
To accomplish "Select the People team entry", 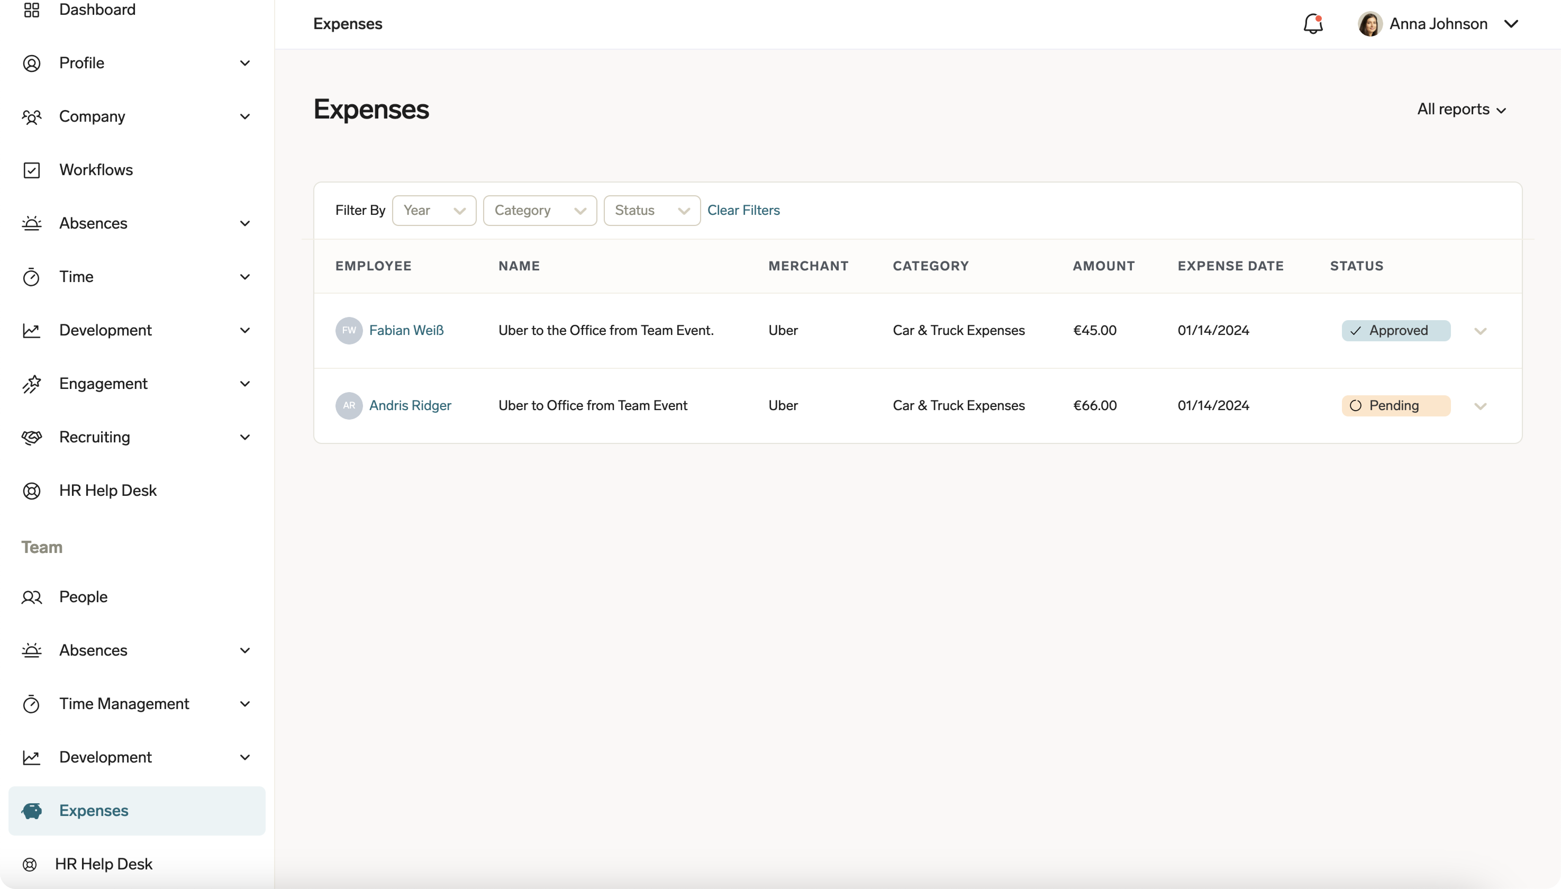I will [x=84, y=597].
